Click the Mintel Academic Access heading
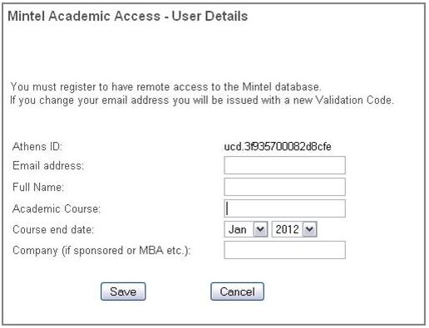 click(128, 16)
